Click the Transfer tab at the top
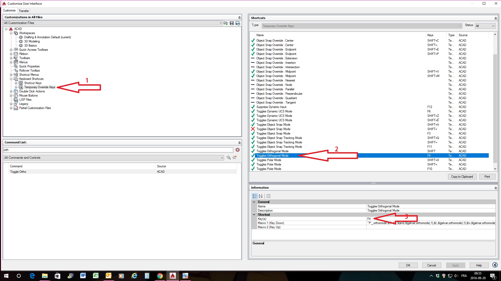The image size is (501, 281). click(x=23, y=10)
